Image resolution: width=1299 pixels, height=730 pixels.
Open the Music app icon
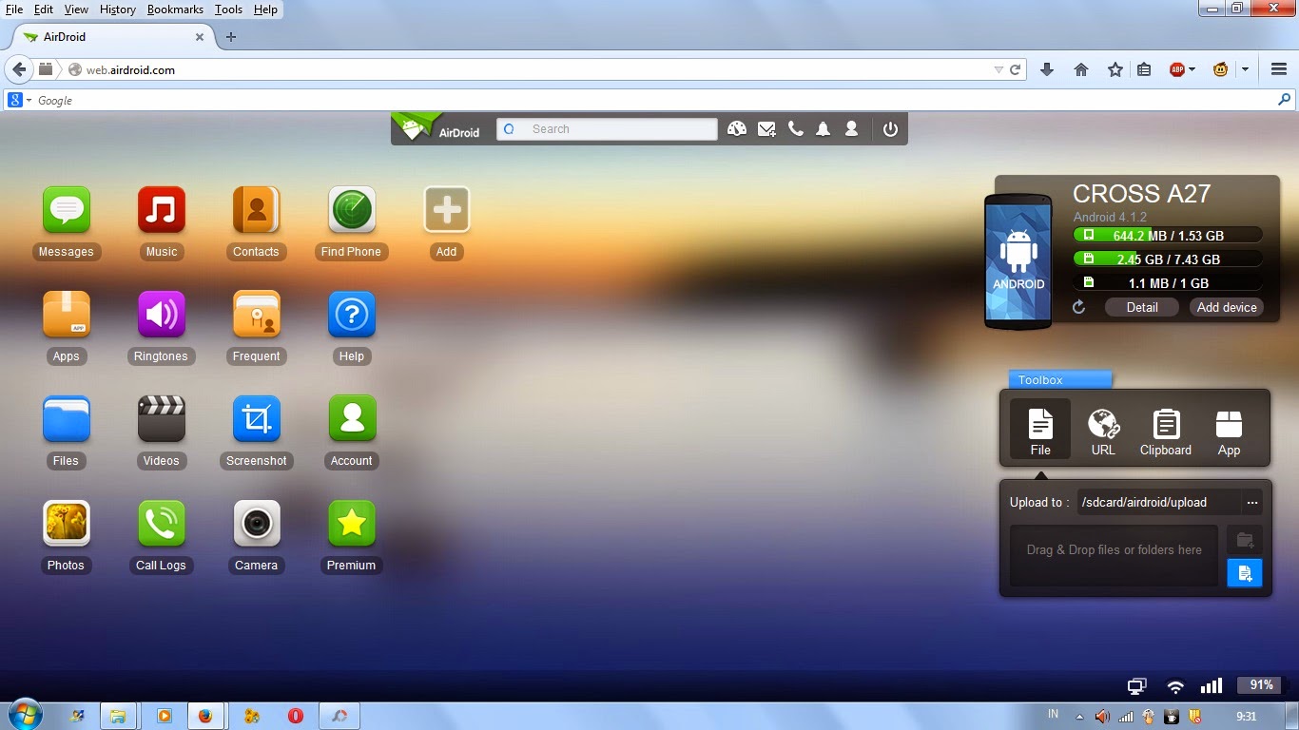point(162,209)
